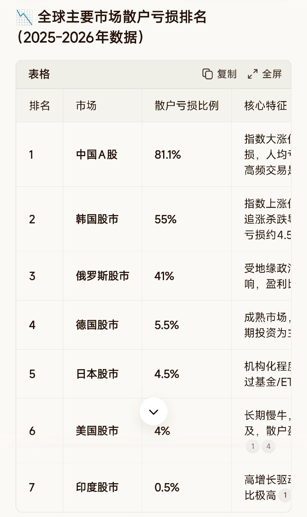Viewport: 307px width, 517px height.
Task: Click the fullscreen expand arrows icon
Action: tap(252, 74)
